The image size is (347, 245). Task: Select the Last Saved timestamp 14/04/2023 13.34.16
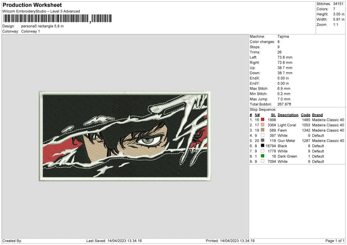point(124,240)
